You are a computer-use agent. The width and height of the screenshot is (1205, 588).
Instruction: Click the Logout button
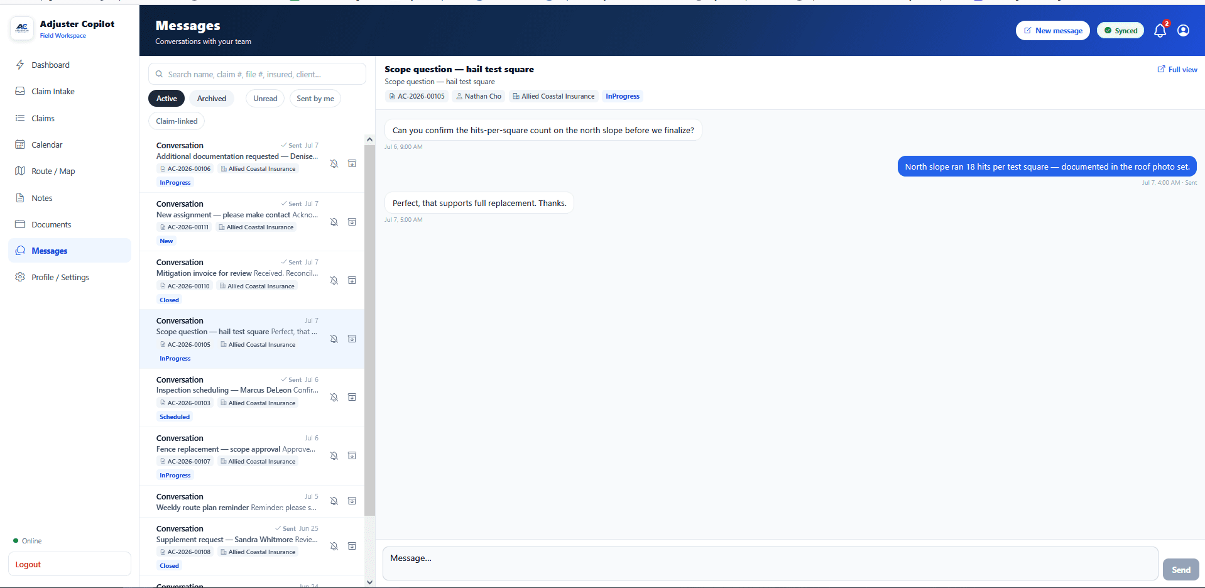pos(70,564)
